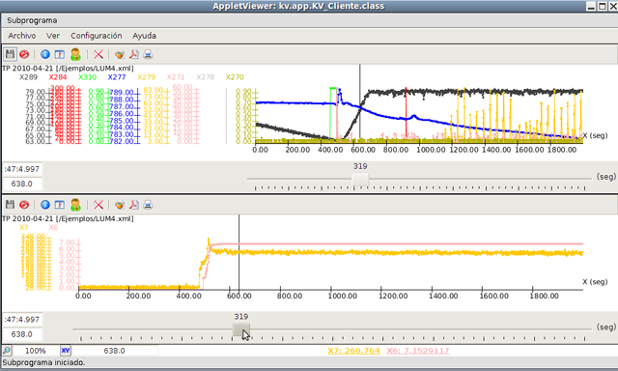Click the X6: 7.1529117 value link
Screen dimensions: 618x371
[x=418, y=351]
